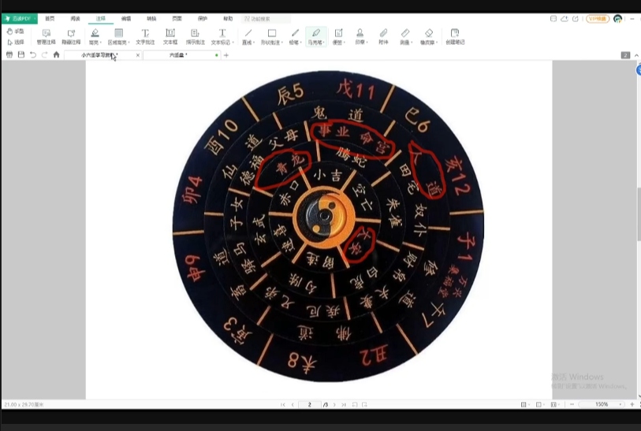
Task: Switch to the 编辑 (edit) ribbon tab
Action: [126, 18]
